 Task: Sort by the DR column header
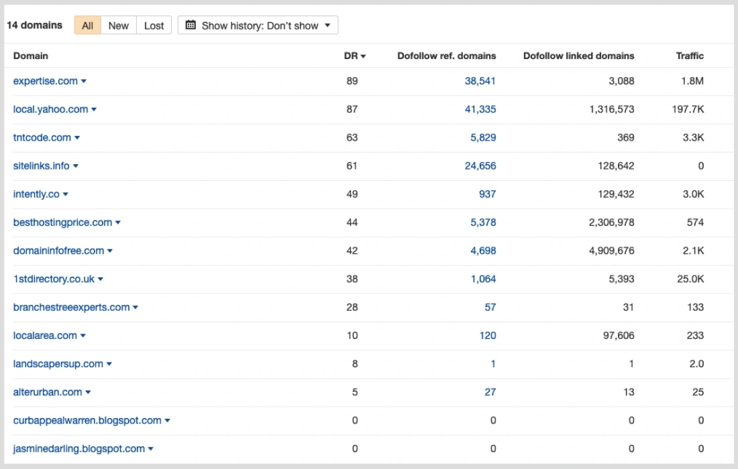[354, 56]
